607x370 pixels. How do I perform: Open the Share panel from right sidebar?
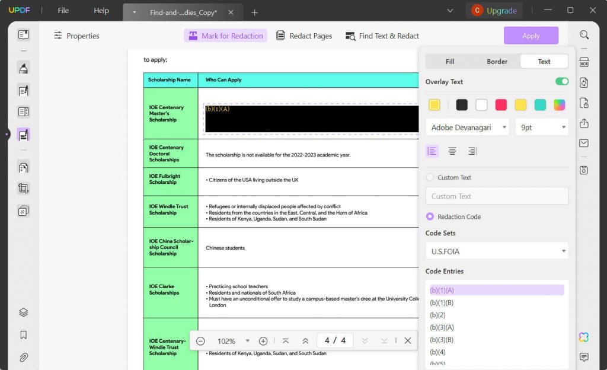tap(584, 124)
